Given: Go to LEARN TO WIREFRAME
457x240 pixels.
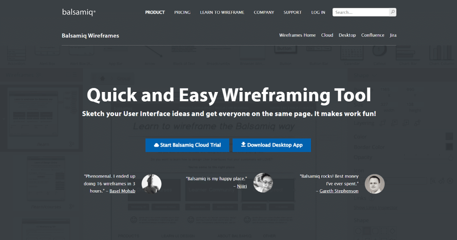Looking at the screenshot, I should click(222, 12).
